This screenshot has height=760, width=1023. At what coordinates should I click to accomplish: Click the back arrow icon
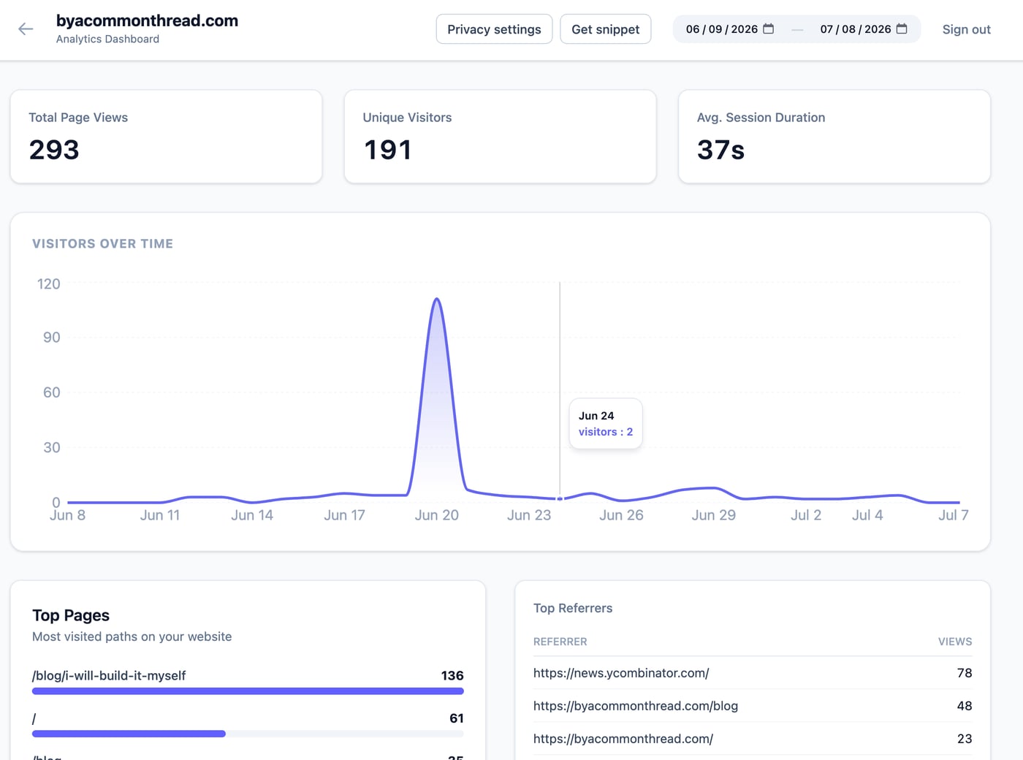click(26, 29)
